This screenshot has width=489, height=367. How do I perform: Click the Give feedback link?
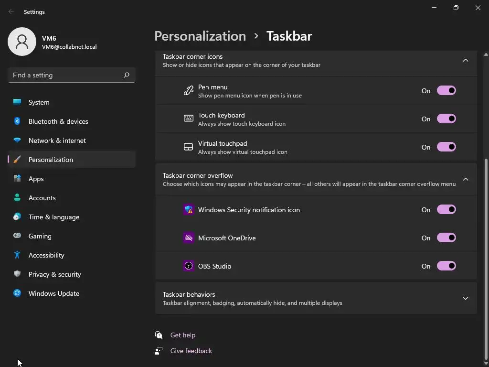coord(191,351)
